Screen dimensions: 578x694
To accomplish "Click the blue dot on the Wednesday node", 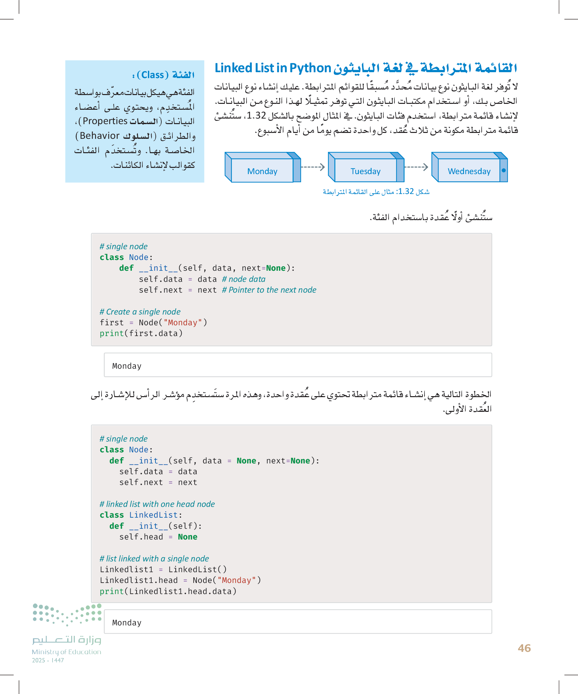I will pos(504,170).
